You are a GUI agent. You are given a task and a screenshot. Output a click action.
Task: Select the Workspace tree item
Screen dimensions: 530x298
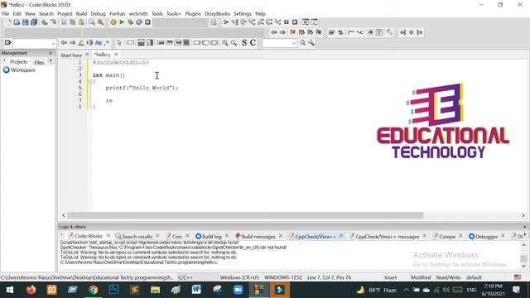tap(22, 70)
